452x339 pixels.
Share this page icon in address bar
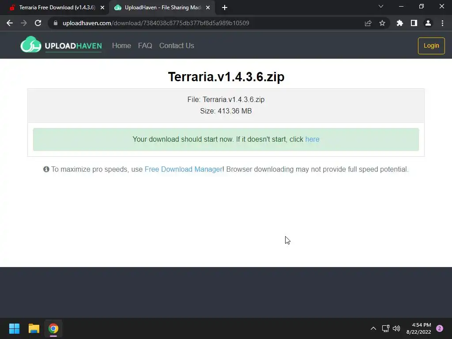pos(368,23)
